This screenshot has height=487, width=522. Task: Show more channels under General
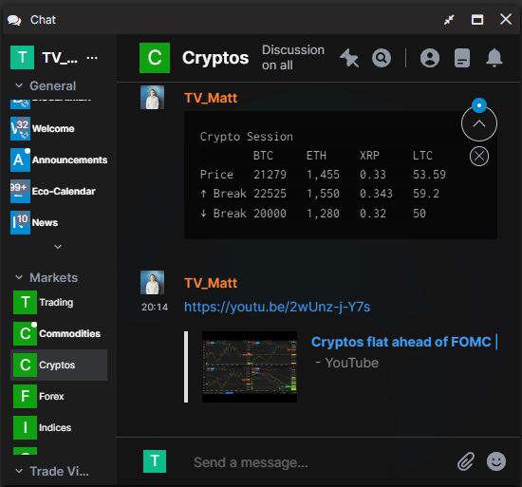tap(58, 247)
